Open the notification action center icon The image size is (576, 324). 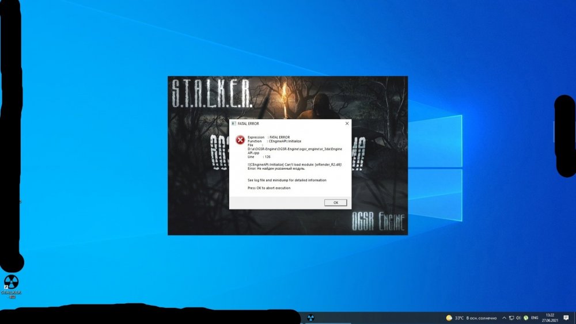coord(567,318)
